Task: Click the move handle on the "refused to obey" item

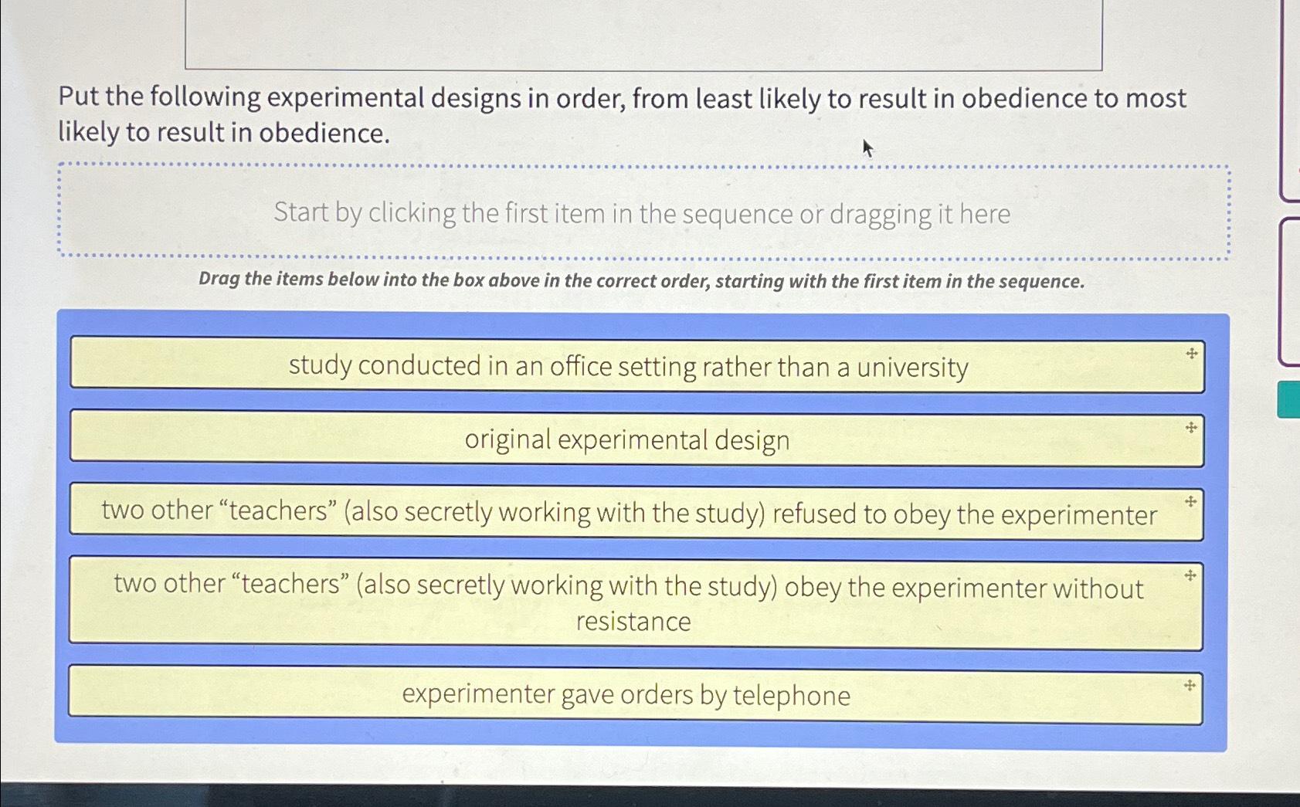Action: coord(1190,502)
